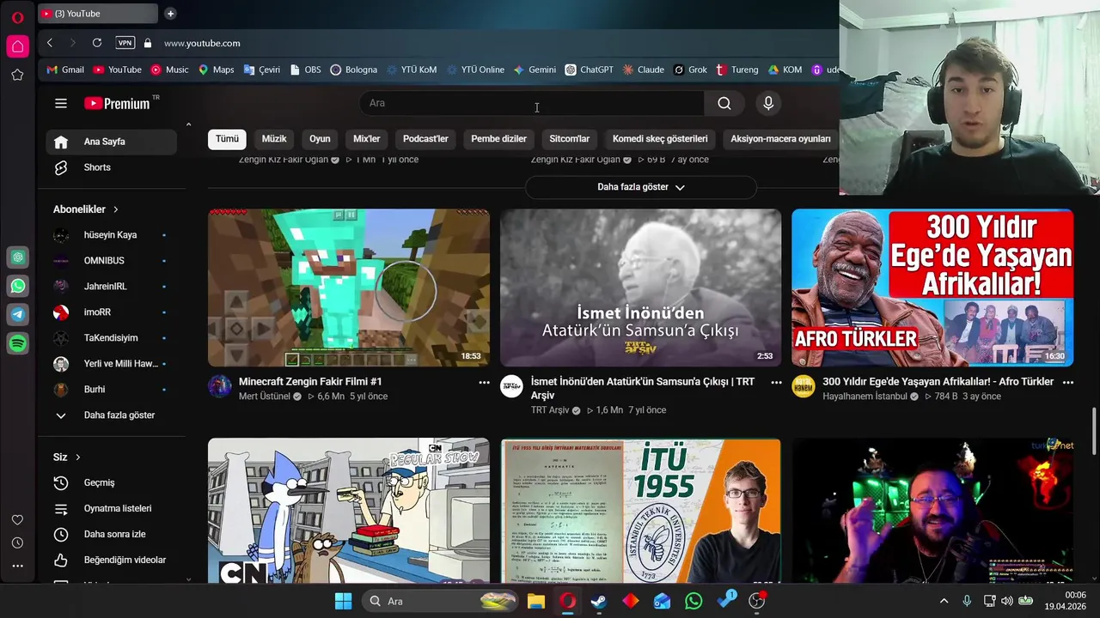Open the Opera main menu logo
Viewport: 1100px width, 618px height.
point(17,17)
